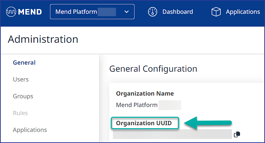Open Applications in the top navigation
Viewport: 265px width, 143px height.
[x=243, y=12]
